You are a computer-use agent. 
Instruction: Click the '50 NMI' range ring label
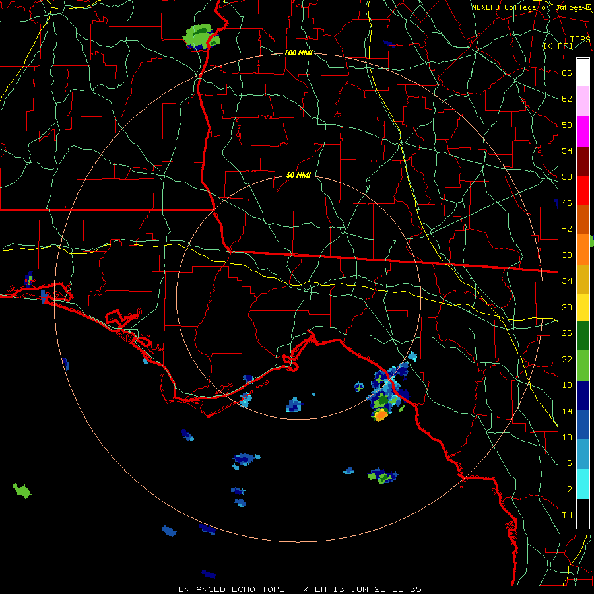298,175
